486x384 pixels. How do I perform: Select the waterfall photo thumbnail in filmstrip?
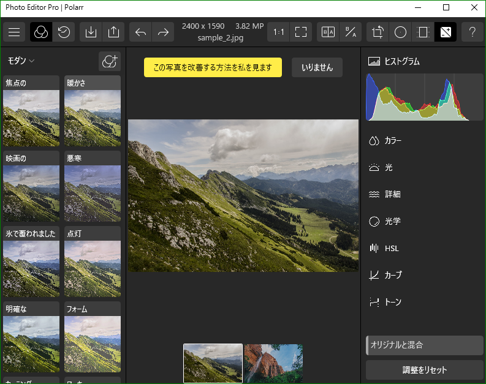point(273,363)
